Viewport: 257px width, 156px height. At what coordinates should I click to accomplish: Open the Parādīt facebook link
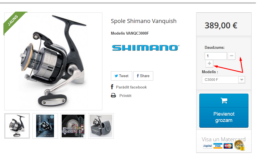point(131,87)
